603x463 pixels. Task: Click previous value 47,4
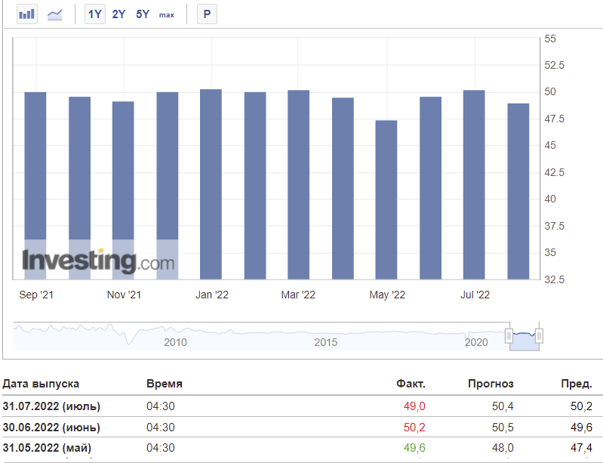[581, 448]
